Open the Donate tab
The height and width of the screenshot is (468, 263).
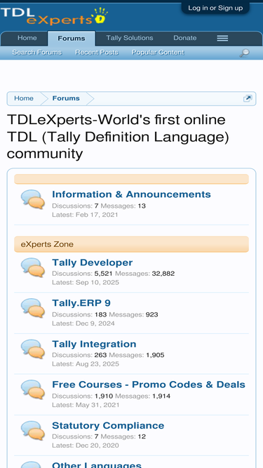[x=185, y=38]
